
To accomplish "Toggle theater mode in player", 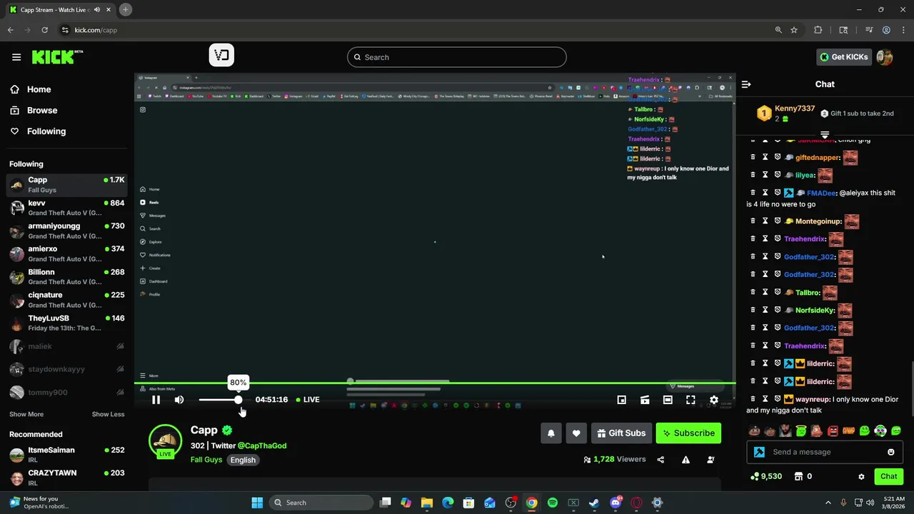I will [x=668, y=400].
